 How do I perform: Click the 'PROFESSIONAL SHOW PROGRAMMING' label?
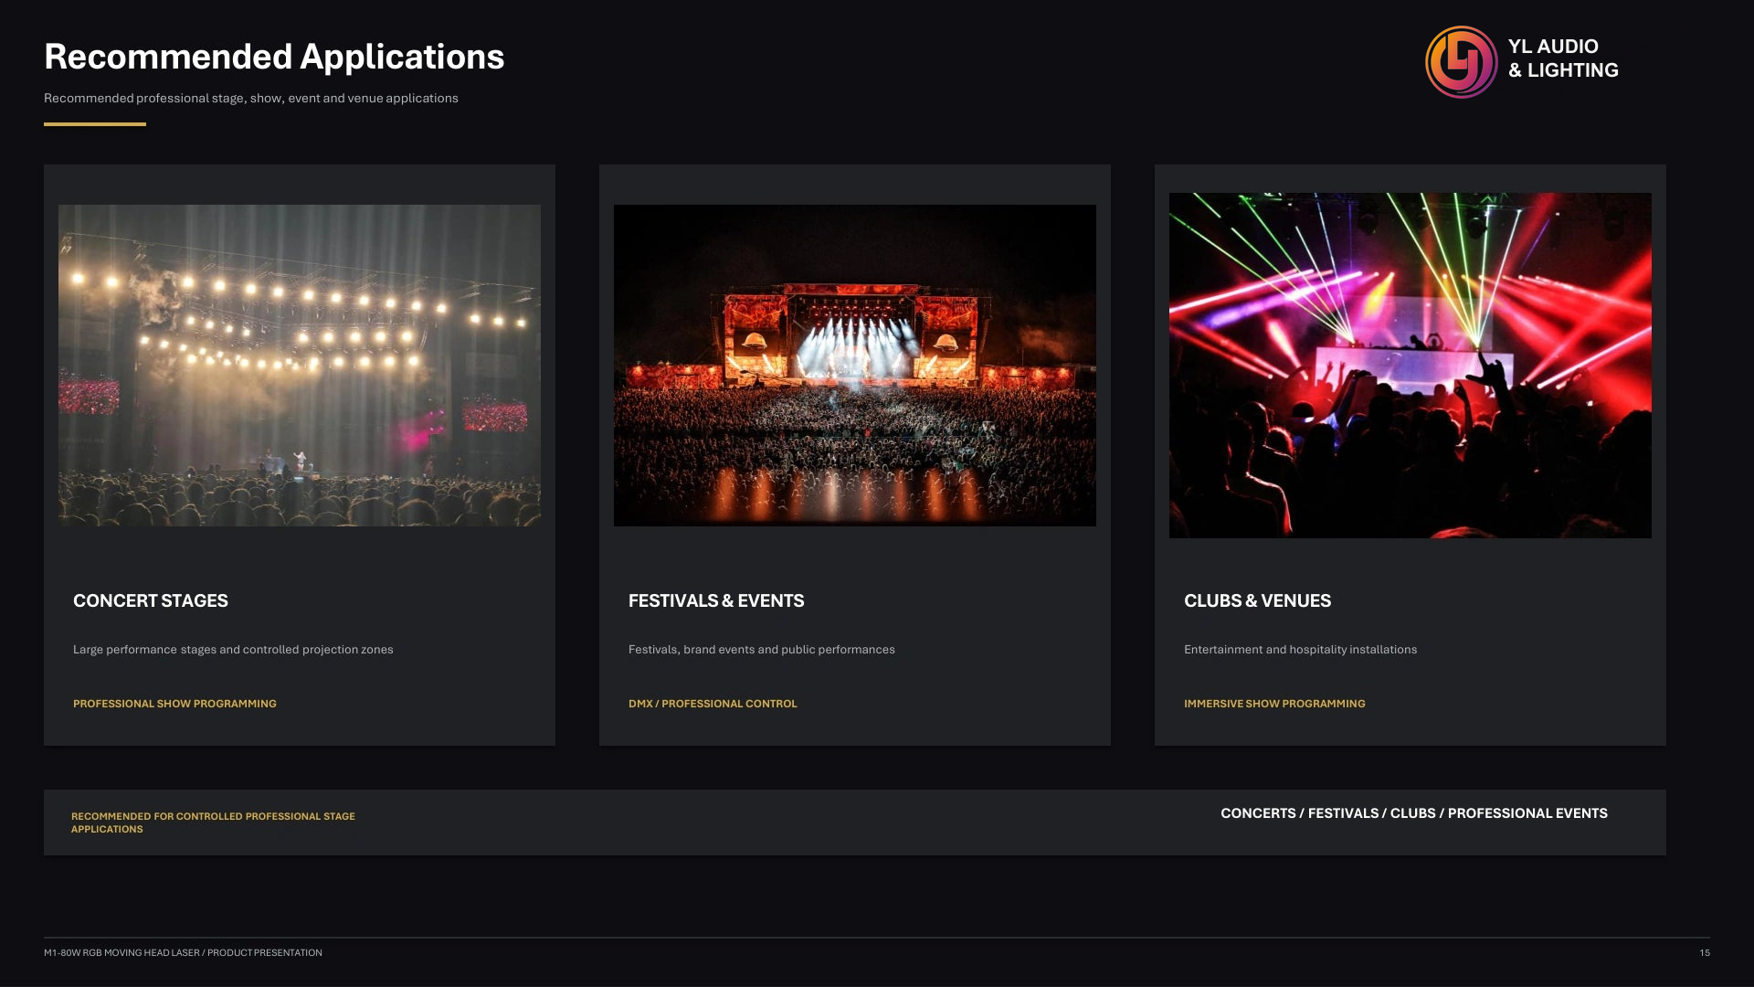click(x=174, y=704)
